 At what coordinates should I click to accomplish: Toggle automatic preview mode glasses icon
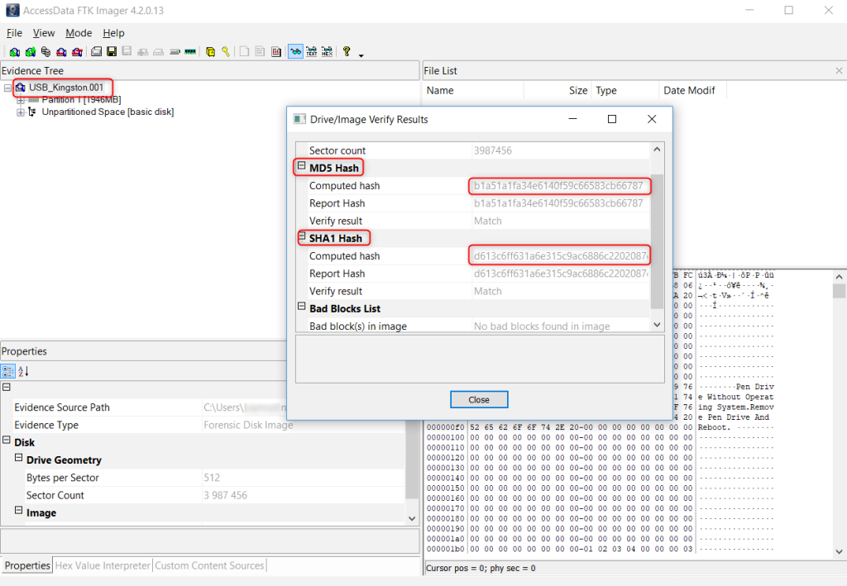click(295, 51)
